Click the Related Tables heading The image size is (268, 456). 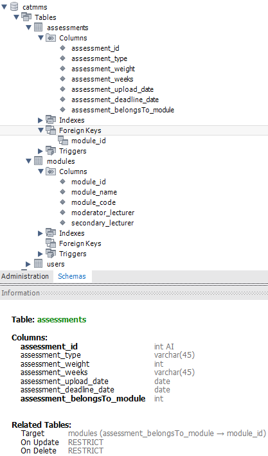pyautogui.click(x=41, y=425)
